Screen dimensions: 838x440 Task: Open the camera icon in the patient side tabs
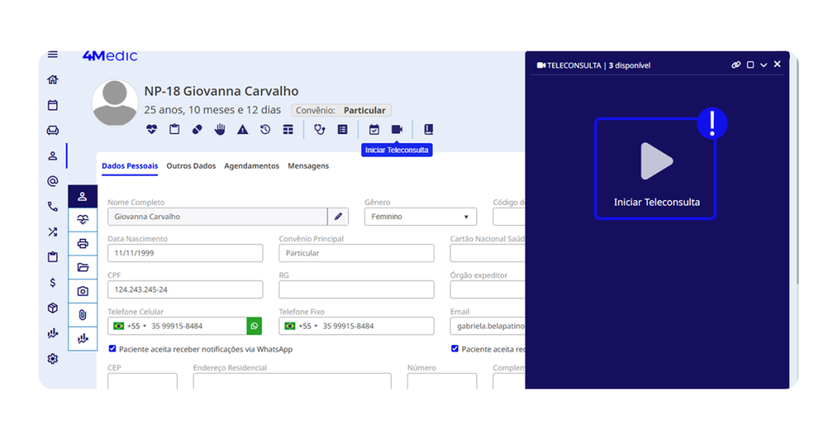tap(83, 291)
